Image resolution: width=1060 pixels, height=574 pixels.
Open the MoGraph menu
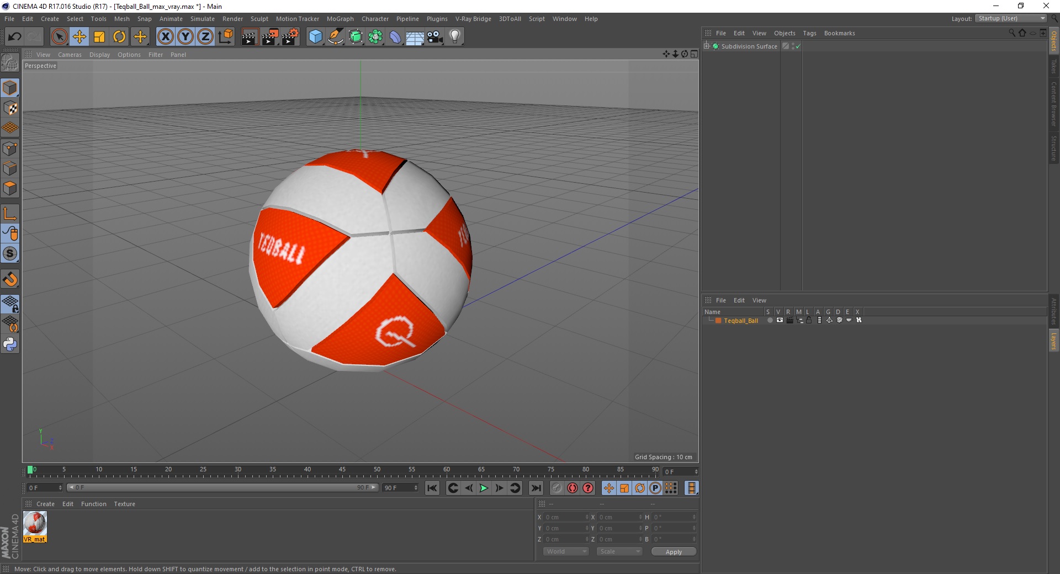pos(340,19)
